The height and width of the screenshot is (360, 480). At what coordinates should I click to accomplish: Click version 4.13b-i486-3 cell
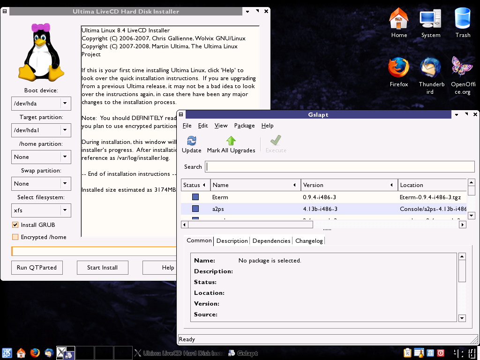coord(320,209)
